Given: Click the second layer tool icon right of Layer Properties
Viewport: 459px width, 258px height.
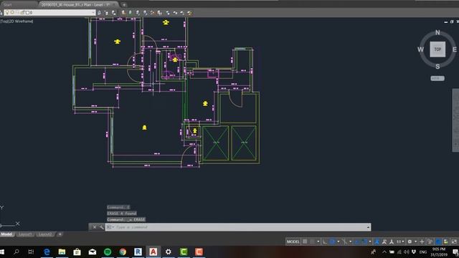Looking at the screenshot, I should coord(113,13).
